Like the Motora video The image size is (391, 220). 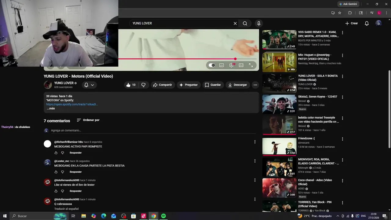click(131, 85)
